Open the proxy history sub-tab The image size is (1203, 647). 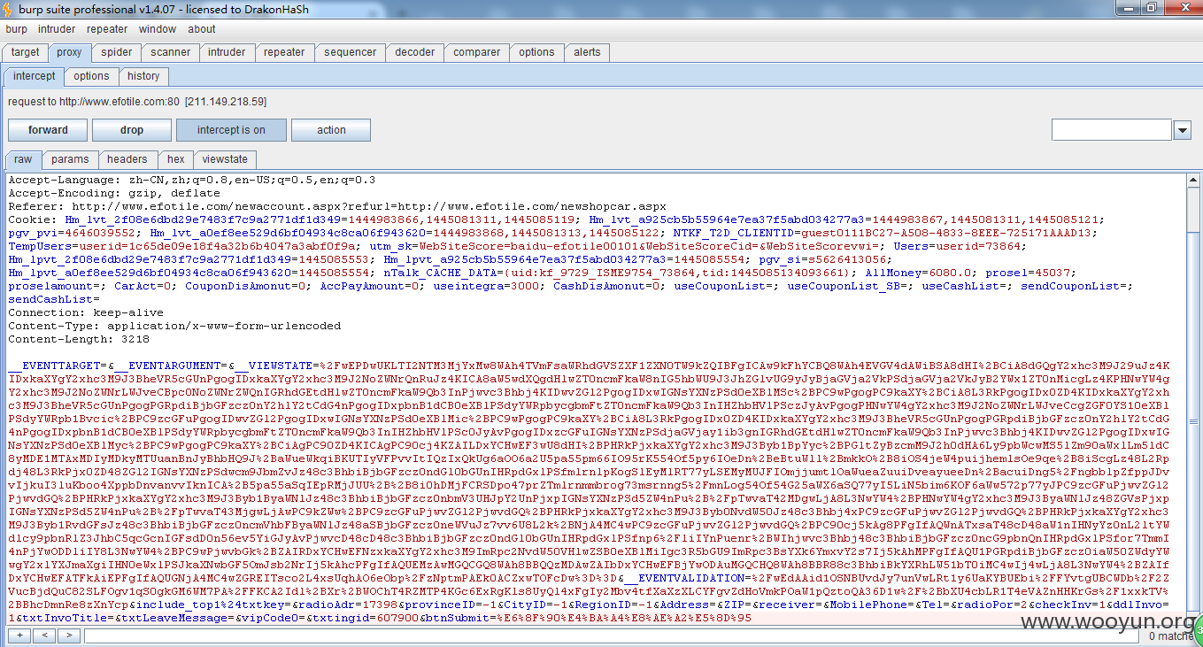pyautogui.click(x=143, y=76)
